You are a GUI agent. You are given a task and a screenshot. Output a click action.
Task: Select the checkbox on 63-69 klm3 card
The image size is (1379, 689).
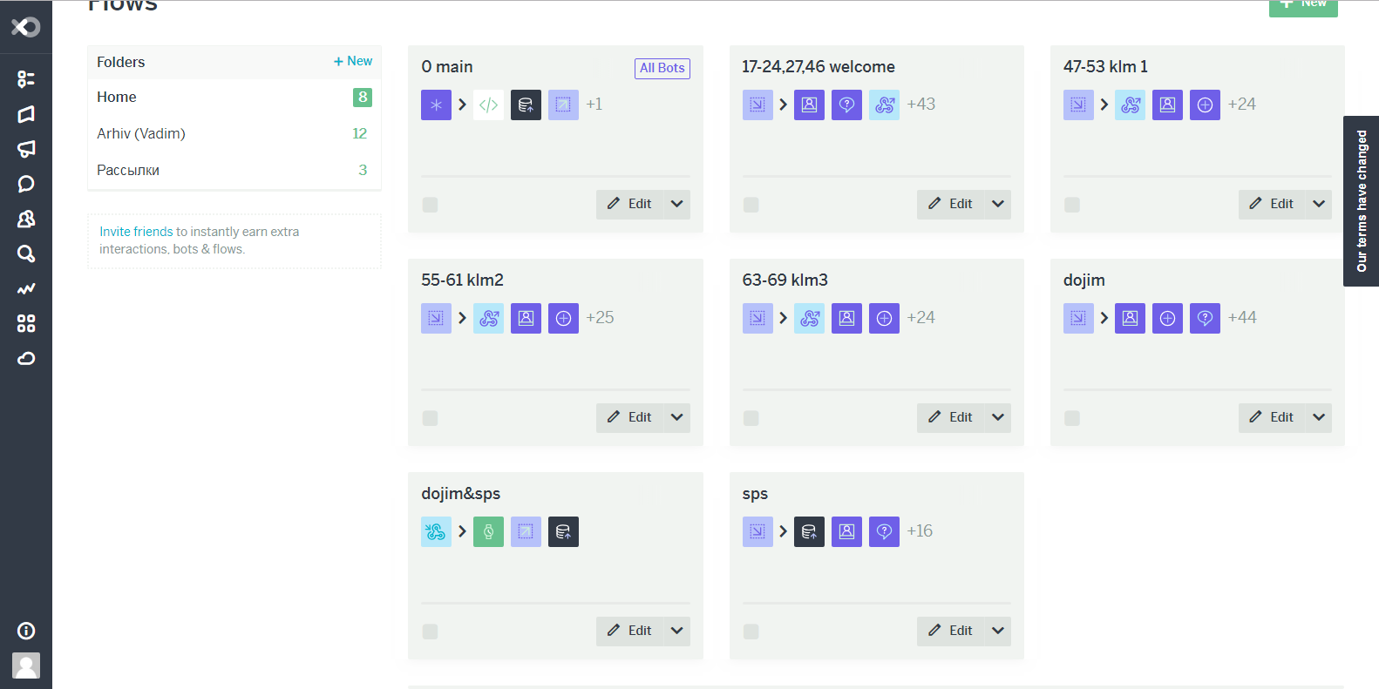tap(751, 418)
